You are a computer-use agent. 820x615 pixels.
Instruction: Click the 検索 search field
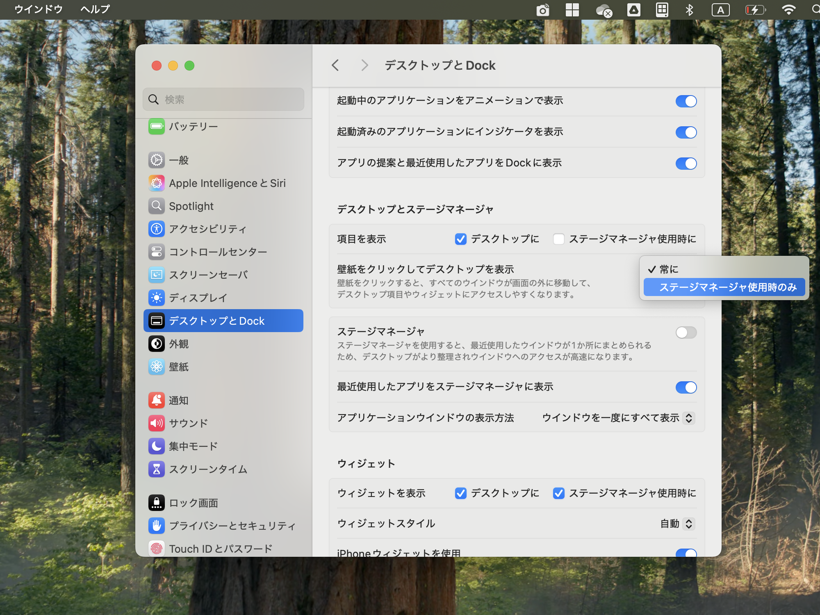223,99
